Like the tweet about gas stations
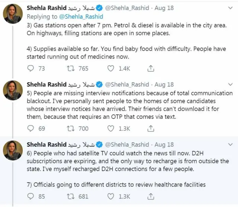 click(x=110, y=69)
